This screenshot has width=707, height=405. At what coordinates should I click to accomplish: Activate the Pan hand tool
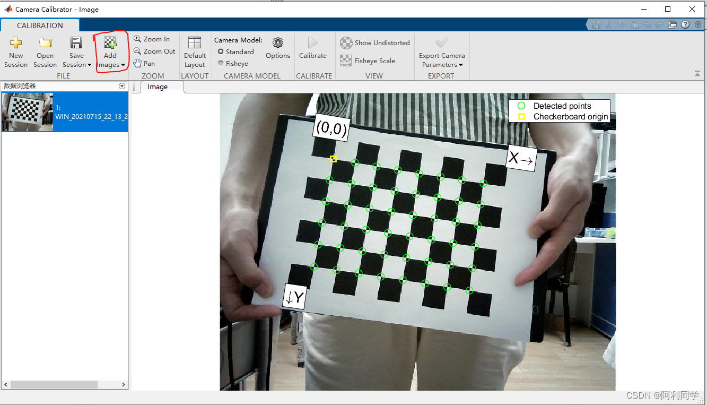[x=144, y=63]
